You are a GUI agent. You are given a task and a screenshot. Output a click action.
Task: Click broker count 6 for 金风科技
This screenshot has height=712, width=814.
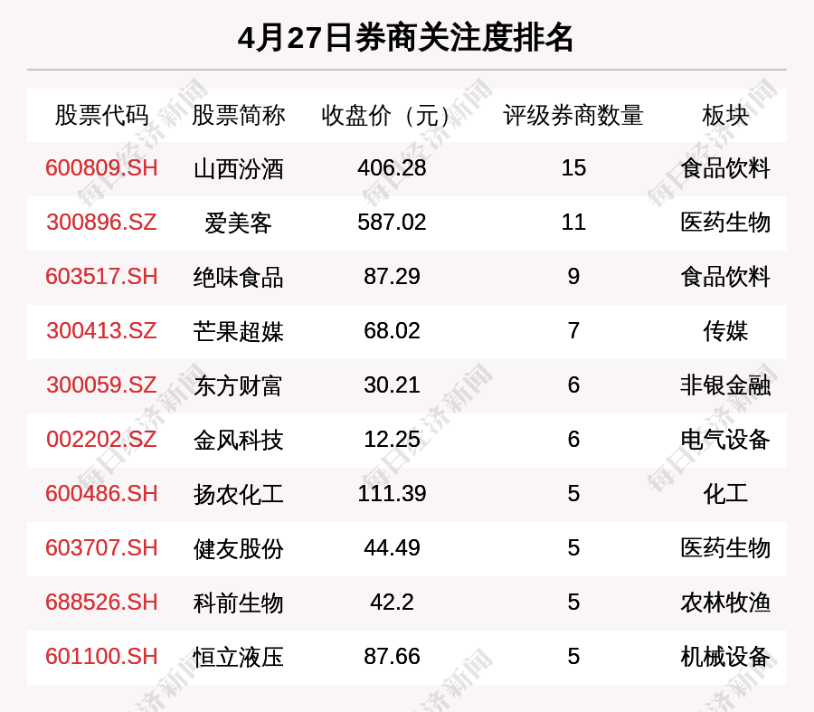573,440
